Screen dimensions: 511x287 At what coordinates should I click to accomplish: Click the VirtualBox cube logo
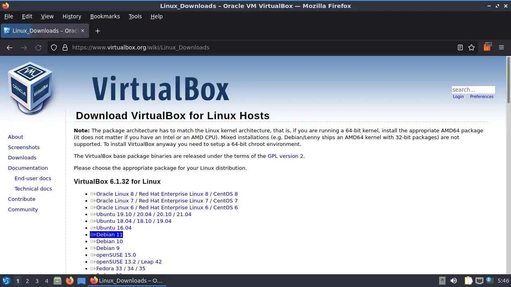pos(30,88)
